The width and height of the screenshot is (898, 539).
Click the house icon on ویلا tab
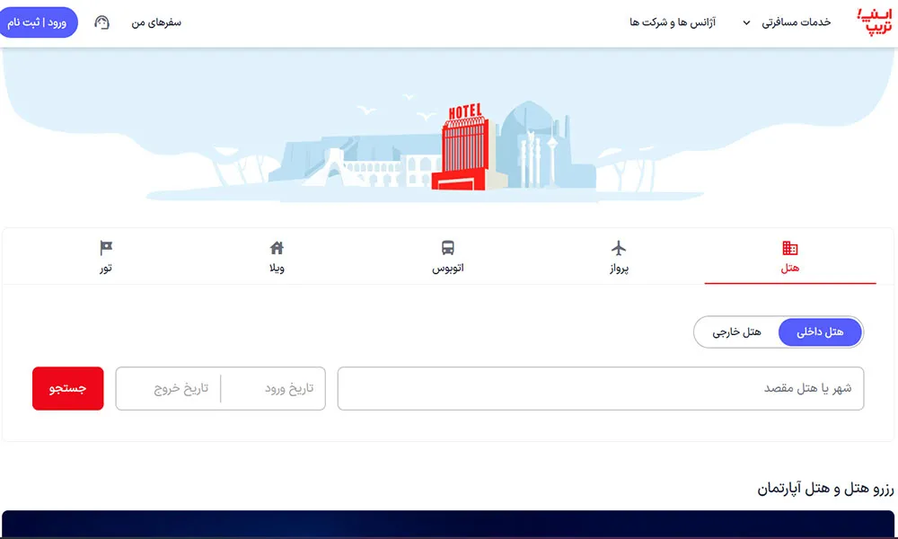(277, 248)
